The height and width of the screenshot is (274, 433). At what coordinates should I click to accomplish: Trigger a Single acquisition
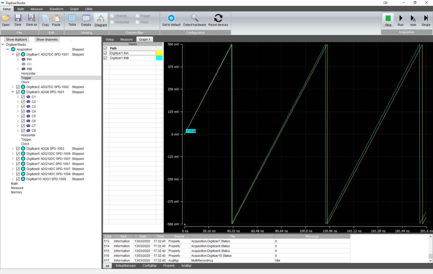click(x=426, y=18)
